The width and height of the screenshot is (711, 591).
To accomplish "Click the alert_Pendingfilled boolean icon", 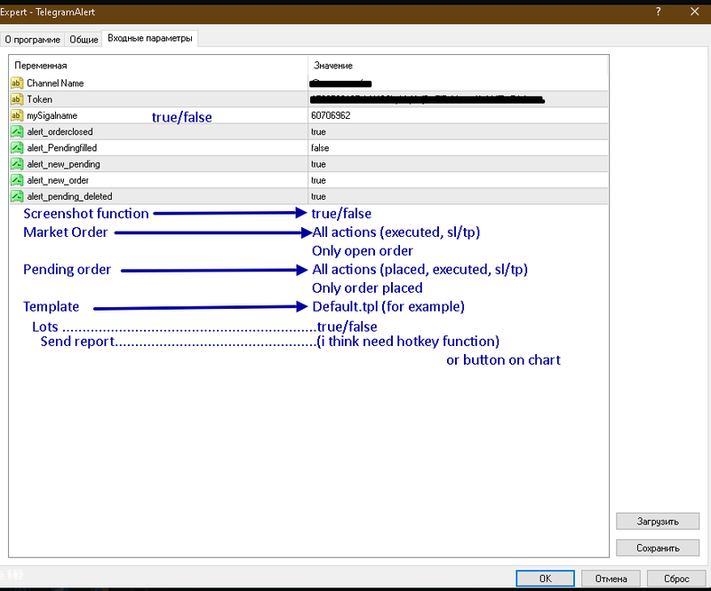I will 17,148.
